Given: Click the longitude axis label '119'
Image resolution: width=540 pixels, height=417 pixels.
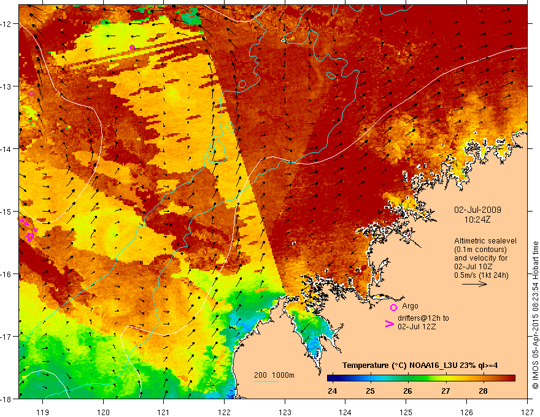Looking at the screenshot, I should [x=43, y=412].
